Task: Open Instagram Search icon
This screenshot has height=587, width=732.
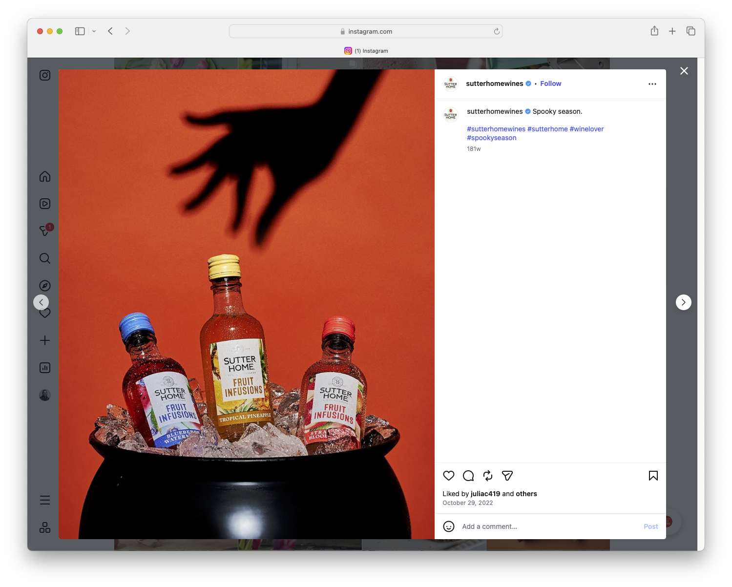Action: coord(44,258)
